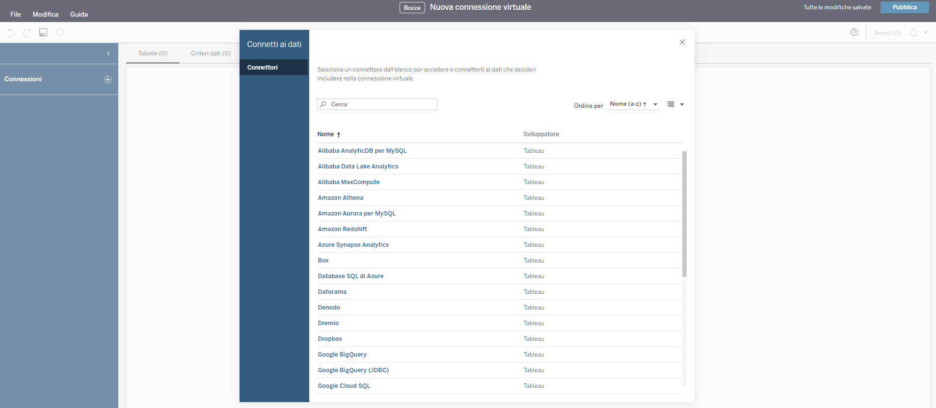Click the connector list vertical scrollbar

(684, 214)
